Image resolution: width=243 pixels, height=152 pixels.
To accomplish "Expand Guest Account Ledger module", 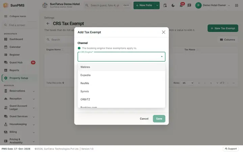I will click(x=19, y=108).
